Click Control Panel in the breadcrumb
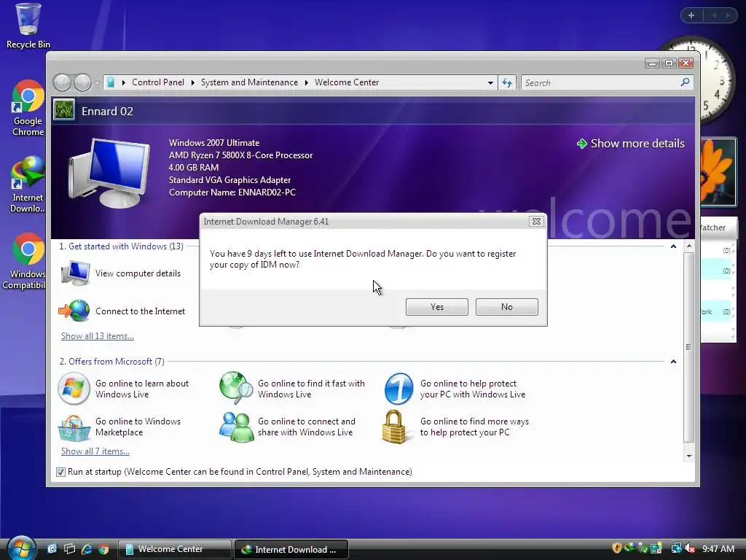 (158, 82)
